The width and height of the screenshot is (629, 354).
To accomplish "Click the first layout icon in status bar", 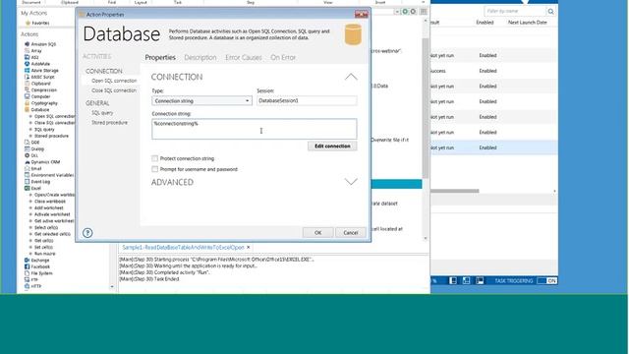I will [453, 280].
